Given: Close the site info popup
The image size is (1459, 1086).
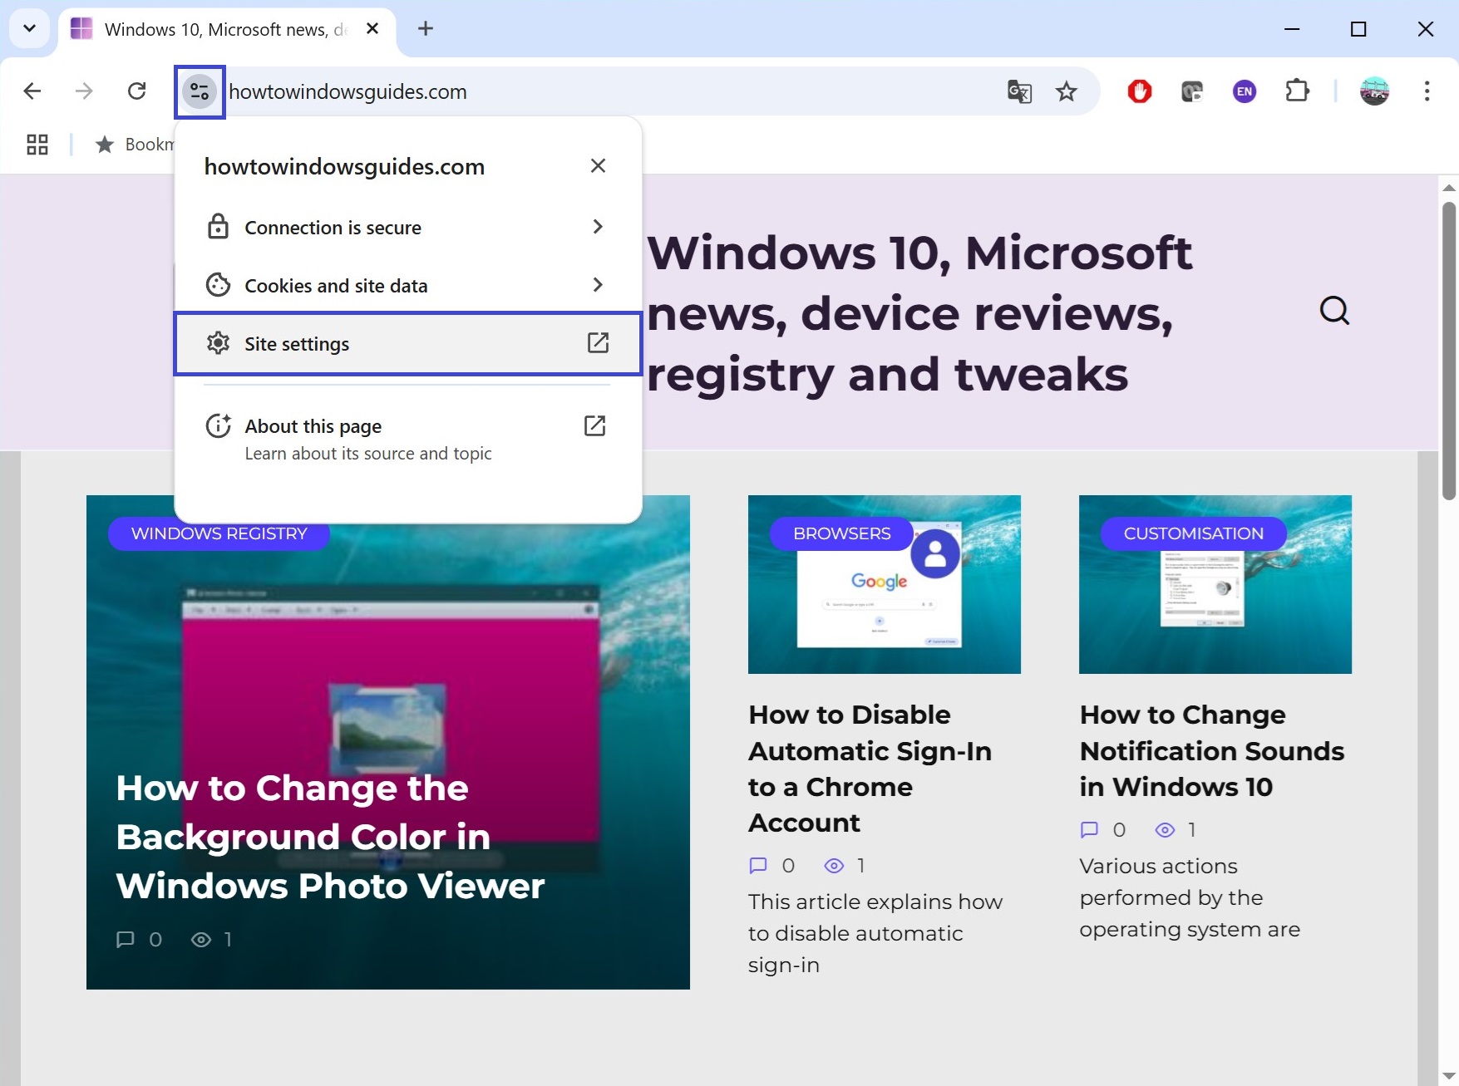Looking at the screenshot, I should (x=598, y=166).
